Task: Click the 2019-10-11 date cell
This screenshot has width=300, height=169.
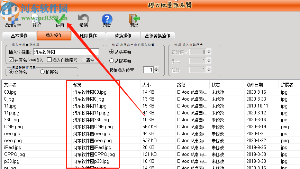Action: (x=257, y=106)
